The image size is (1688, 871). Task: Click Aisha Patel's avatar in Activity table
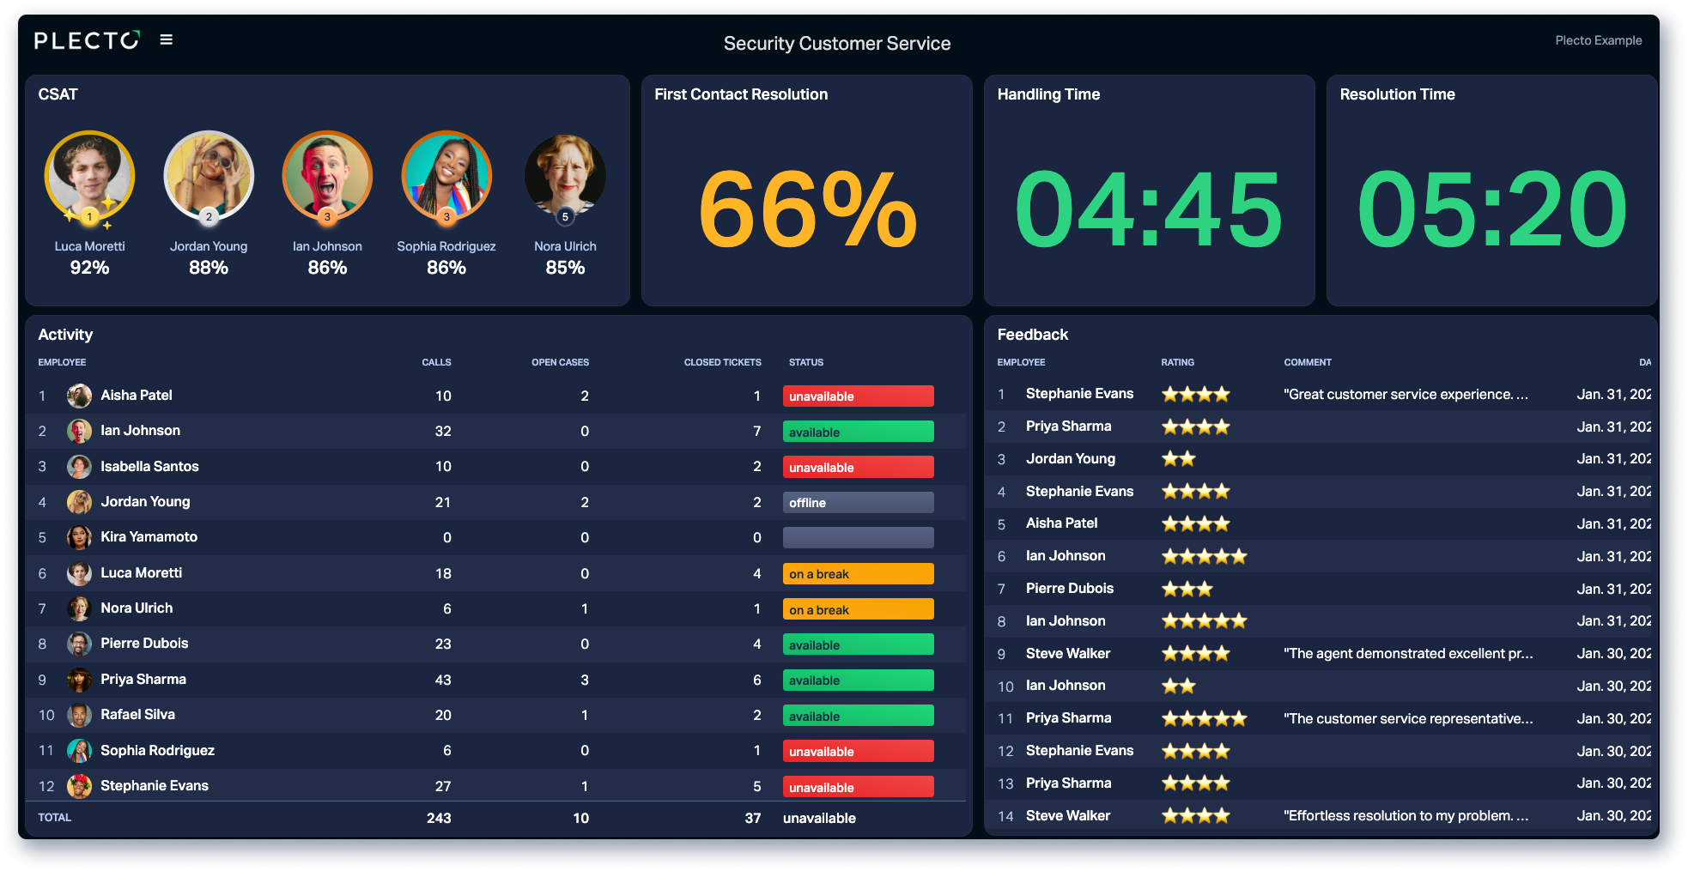[79, 396]
